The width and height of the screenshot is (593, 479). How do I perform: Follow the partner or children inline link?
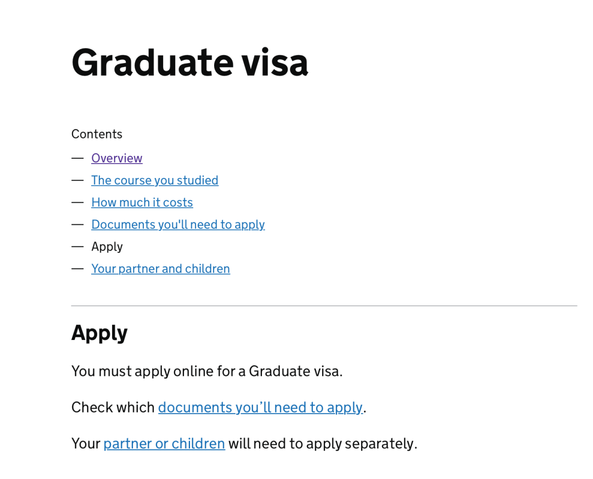pos(164,444)
